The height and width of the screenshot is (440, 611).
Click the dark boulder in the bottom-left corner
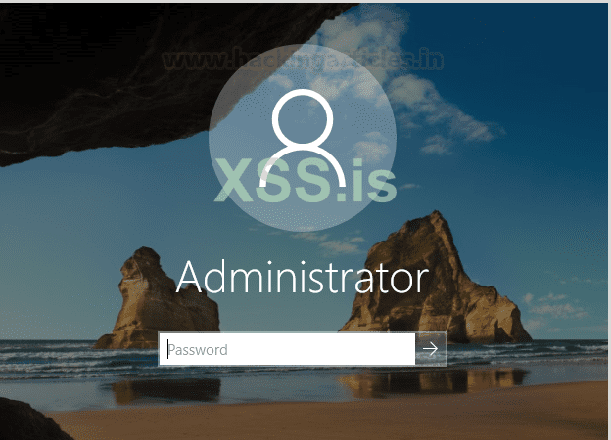(29, 420)
